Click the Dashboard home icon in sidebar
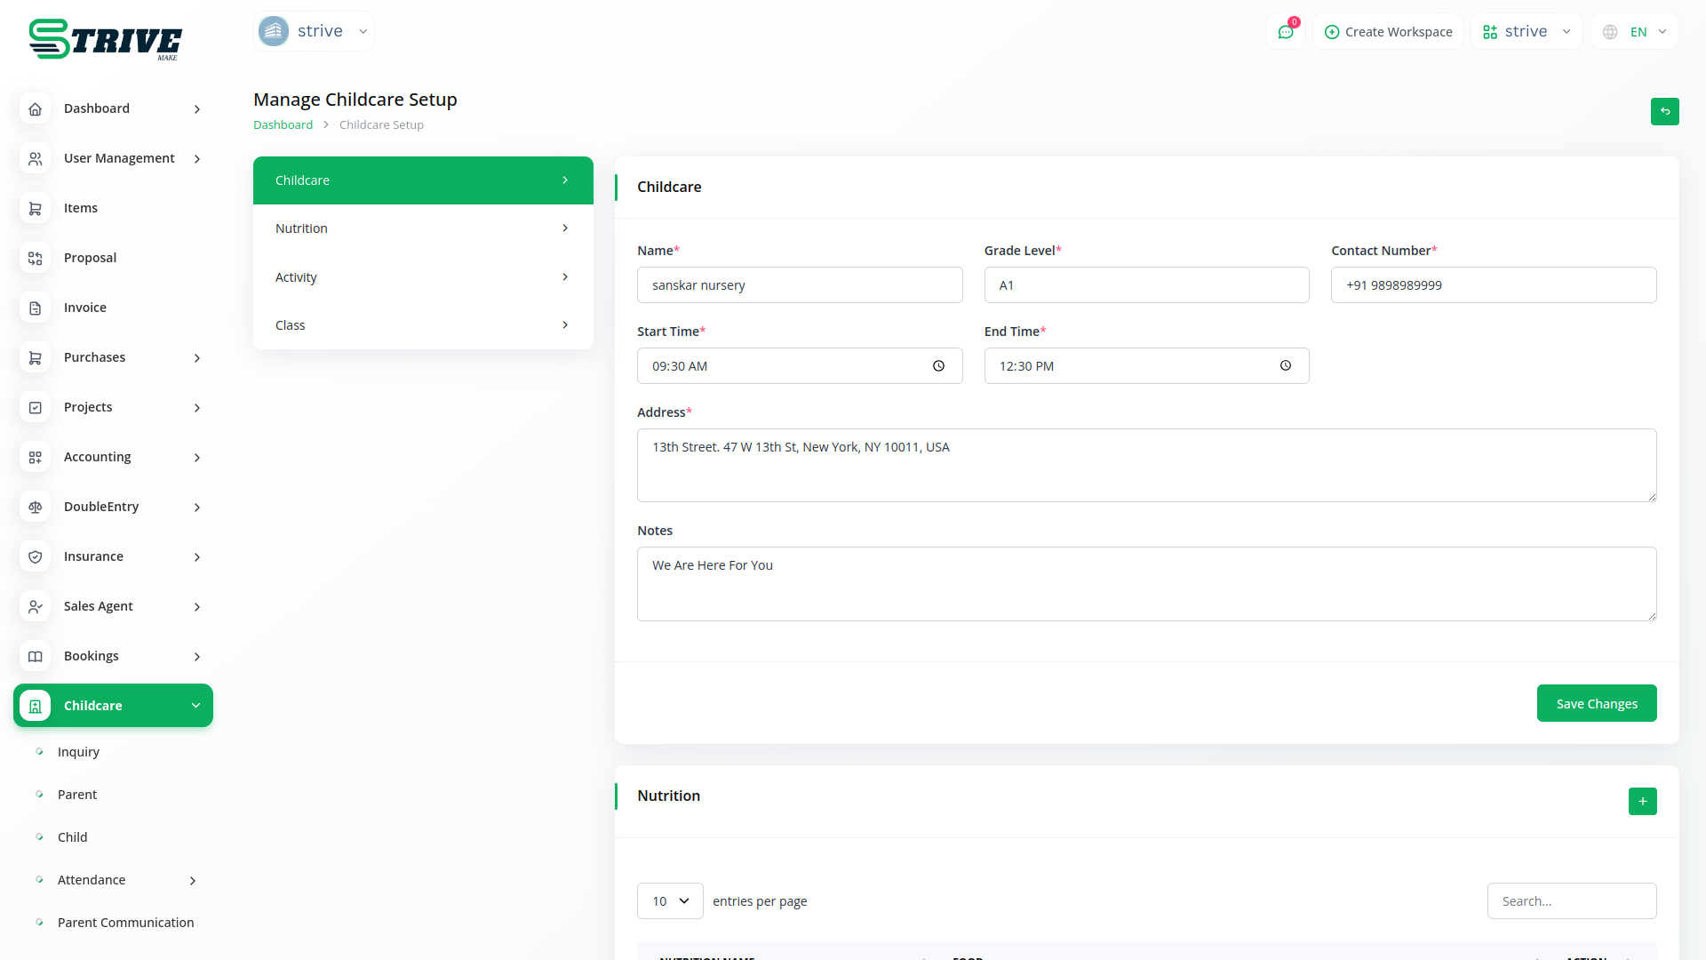 coord(36,108)
